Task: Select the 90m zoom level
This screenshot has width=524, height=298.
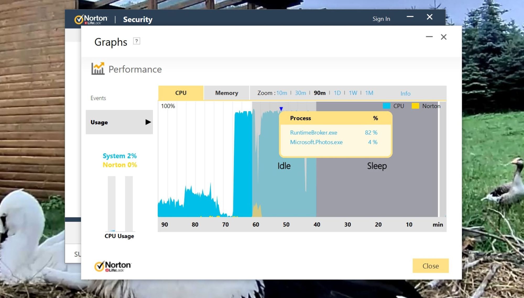Action: click(x=320, y=93)
